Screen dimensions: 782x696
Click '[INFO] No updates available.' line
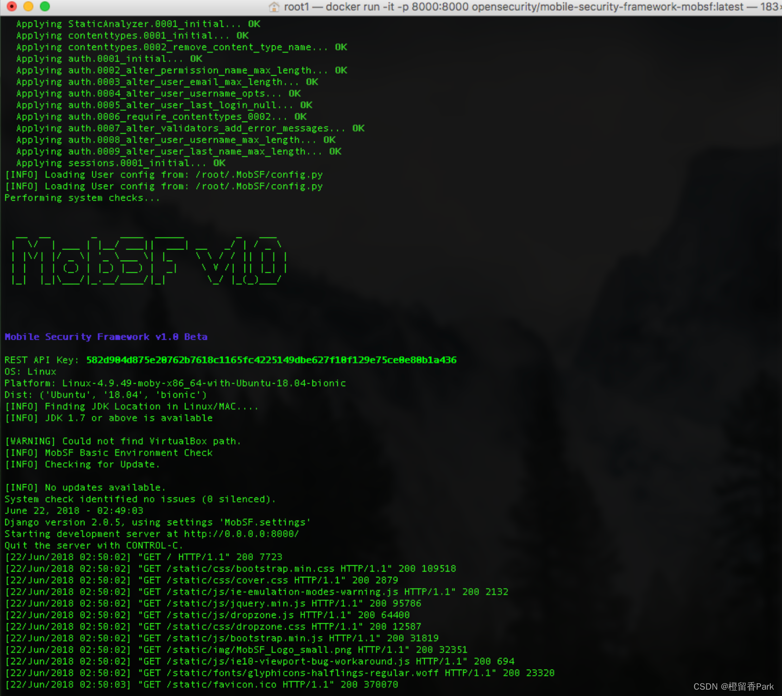(85, 488)
